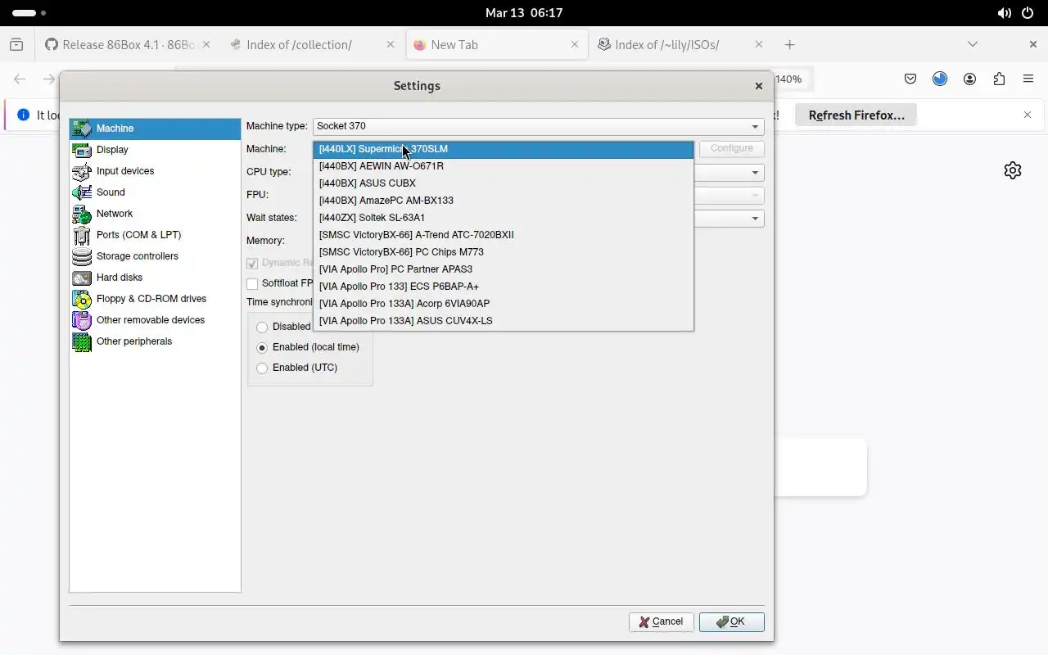
Task: Choose [i440BX] AmazePC AM-BX133 machine
Action: pos(503,201)
